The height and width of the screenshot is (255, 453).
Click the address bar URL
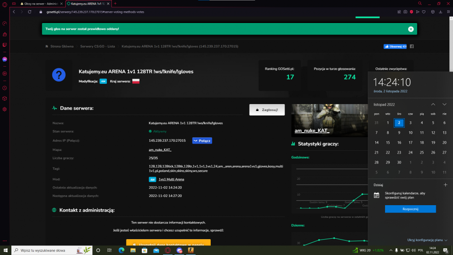[x=95, y=12]
